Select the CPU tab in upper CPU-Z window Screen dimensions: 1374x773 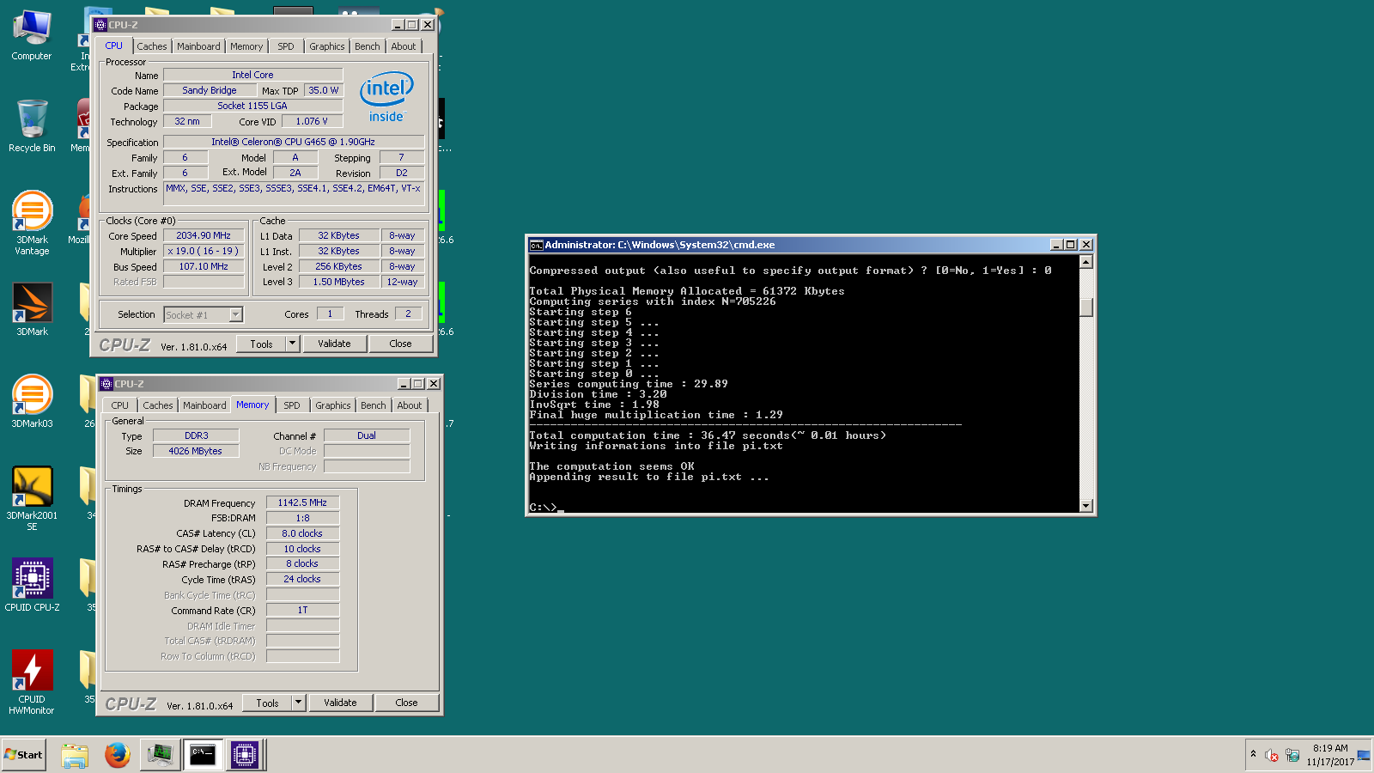click(x=114, y=46)
